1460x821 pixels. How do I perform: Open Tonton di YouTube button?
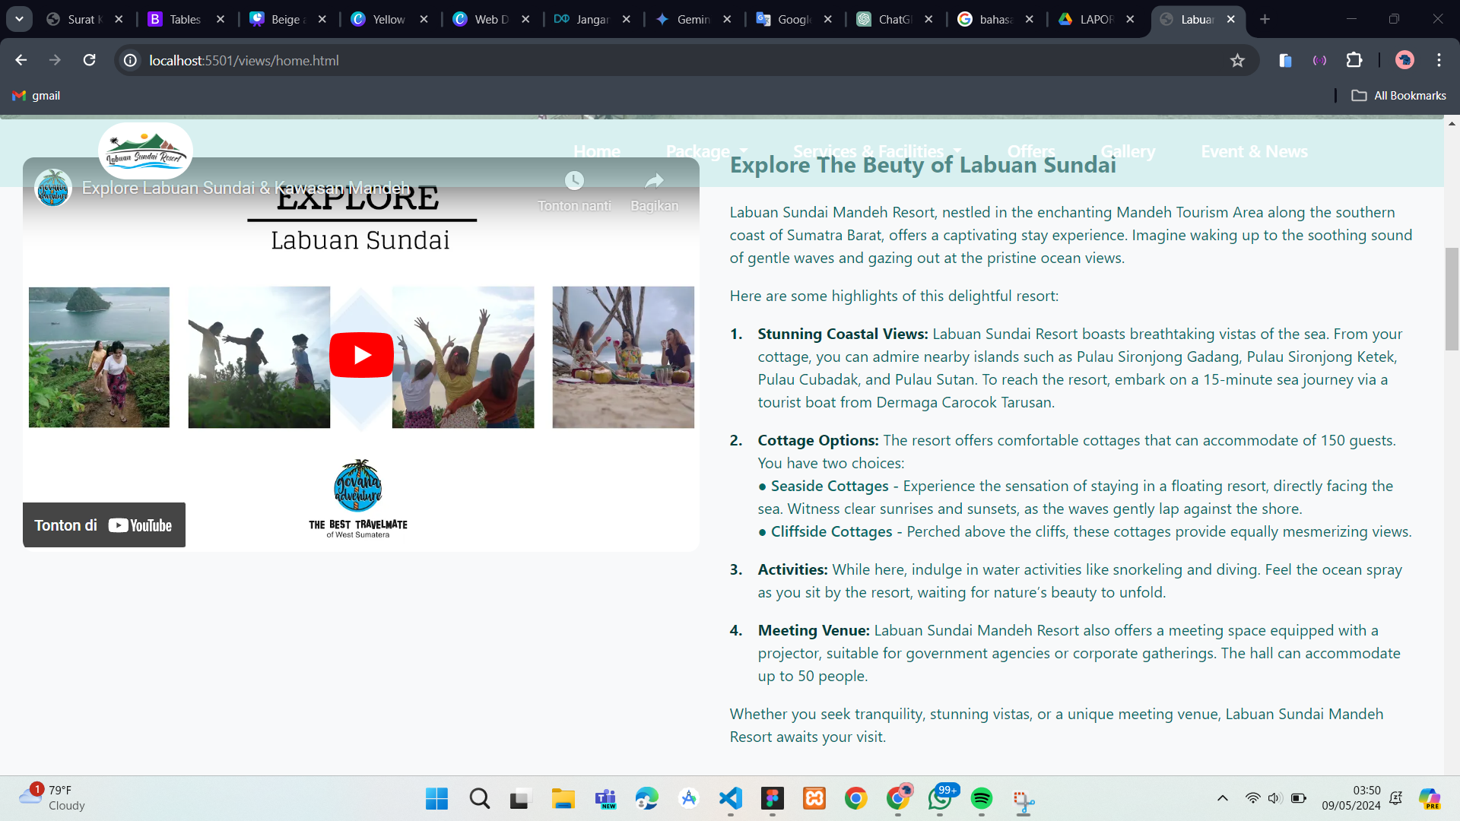pyautogui.click(x=104, y=525)
